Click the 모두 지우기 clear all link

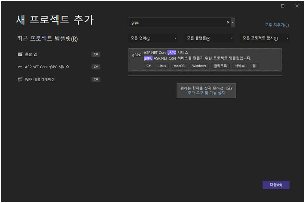[277, 25]
